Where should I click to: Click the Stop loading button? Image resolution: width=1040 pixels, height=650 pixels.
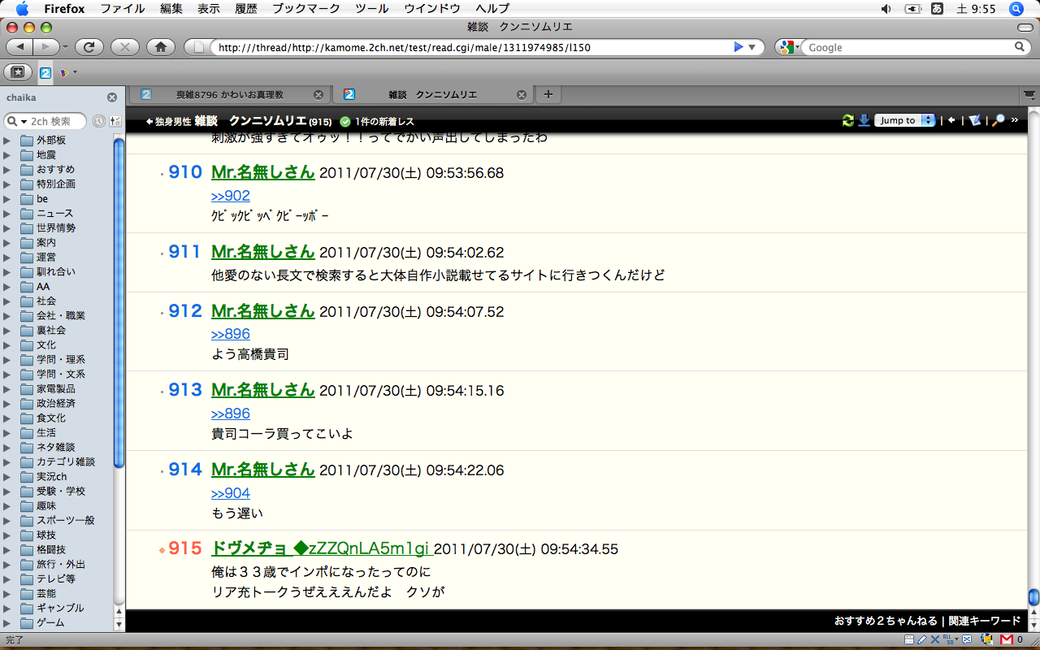pos(124,47)
